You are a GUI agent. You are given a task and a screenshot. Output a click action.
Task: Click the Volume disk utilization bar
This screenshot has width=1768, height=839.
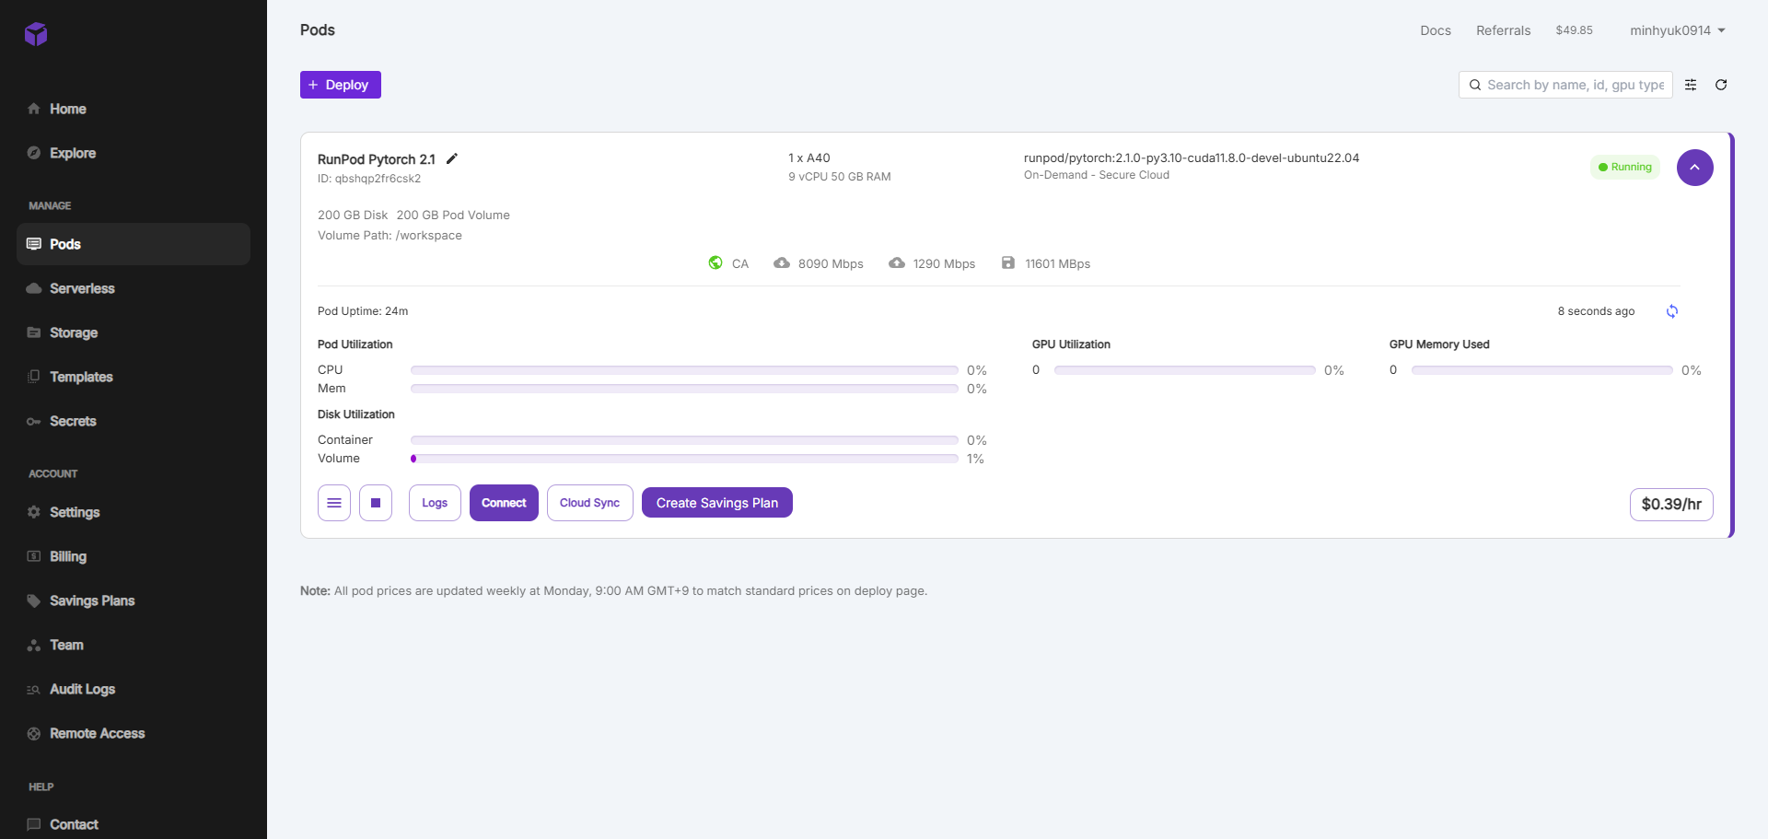click(684, 459)
